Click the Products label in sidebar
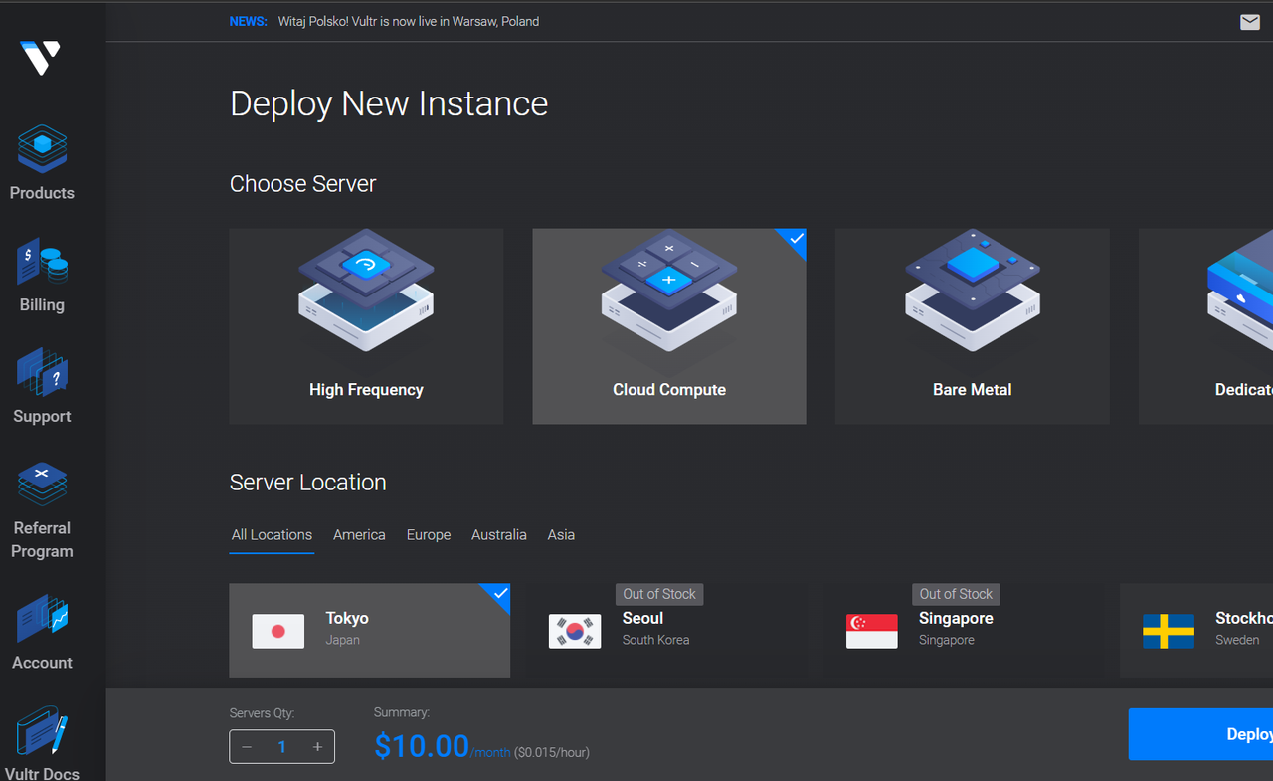 pos(42,193)
